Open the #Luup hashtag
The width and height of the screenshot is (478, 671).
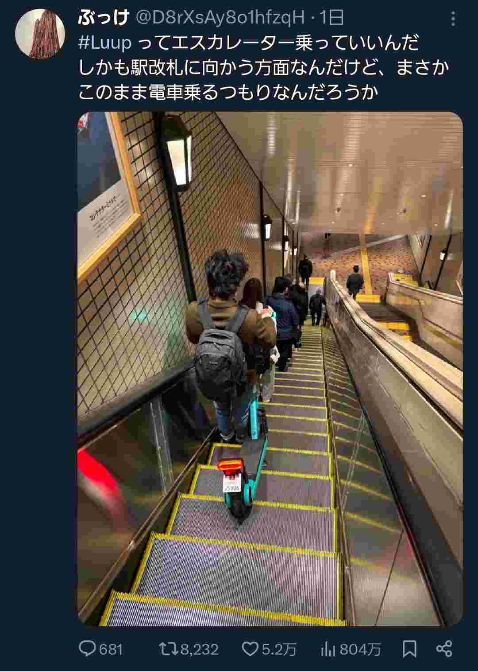pos(105,43)
